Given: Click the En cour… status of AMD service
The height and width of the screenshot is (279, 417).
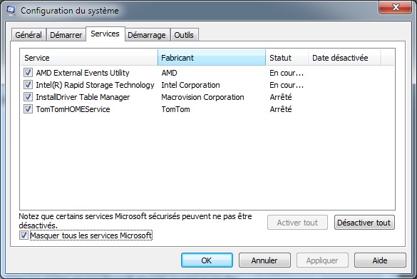Looking at the screenshot, I should pos(287,73).
